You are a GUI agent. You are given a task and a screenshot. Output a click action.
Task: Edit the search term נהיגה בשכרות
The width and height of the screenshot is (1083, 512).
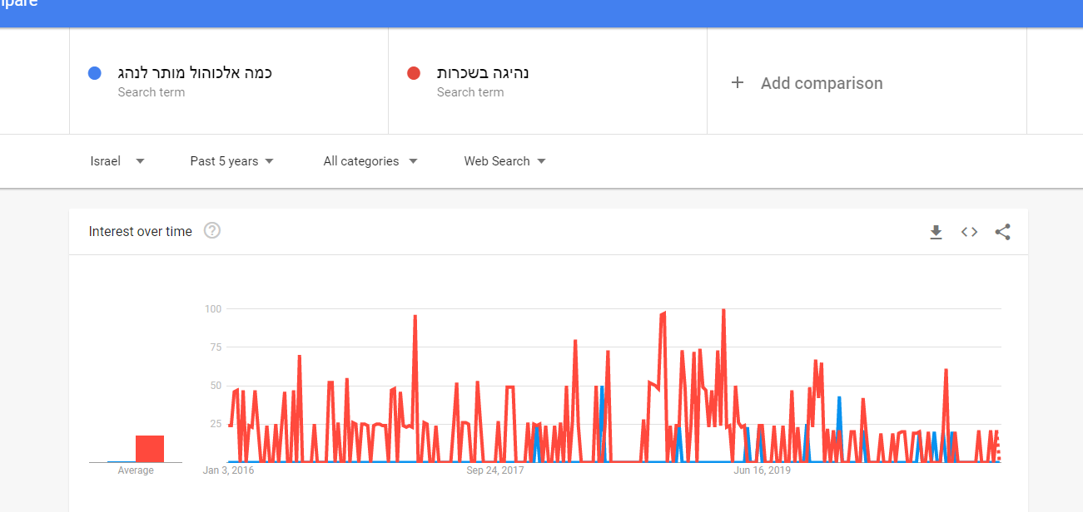pos(483,73)
